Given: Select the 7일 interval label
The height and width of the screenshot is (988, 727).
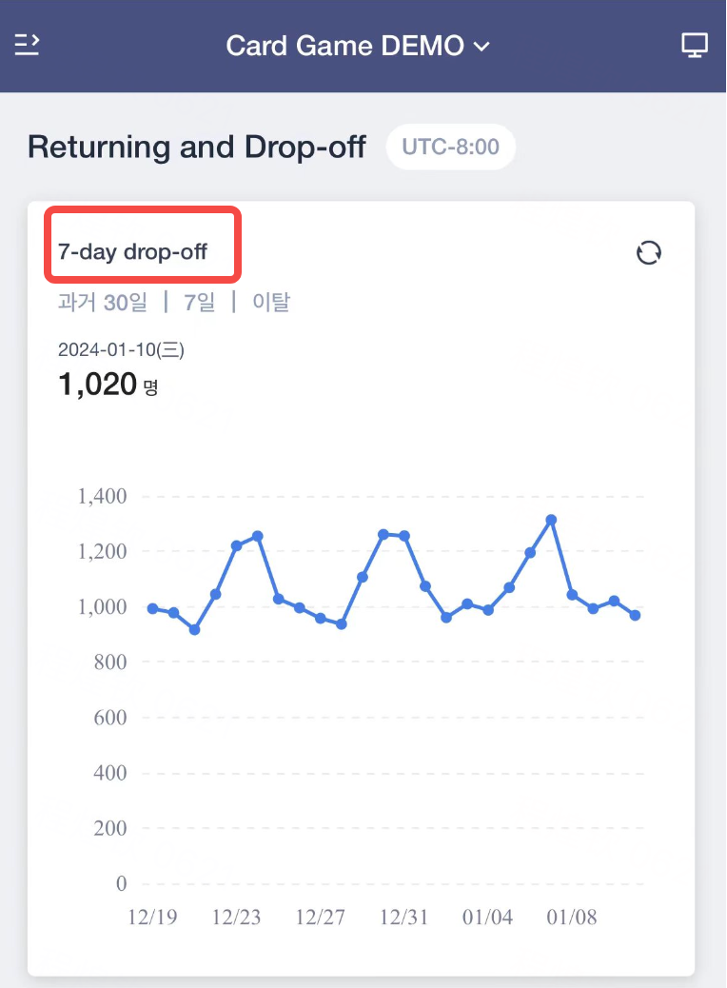Looking at the screenshot, I should click(199, 302).
